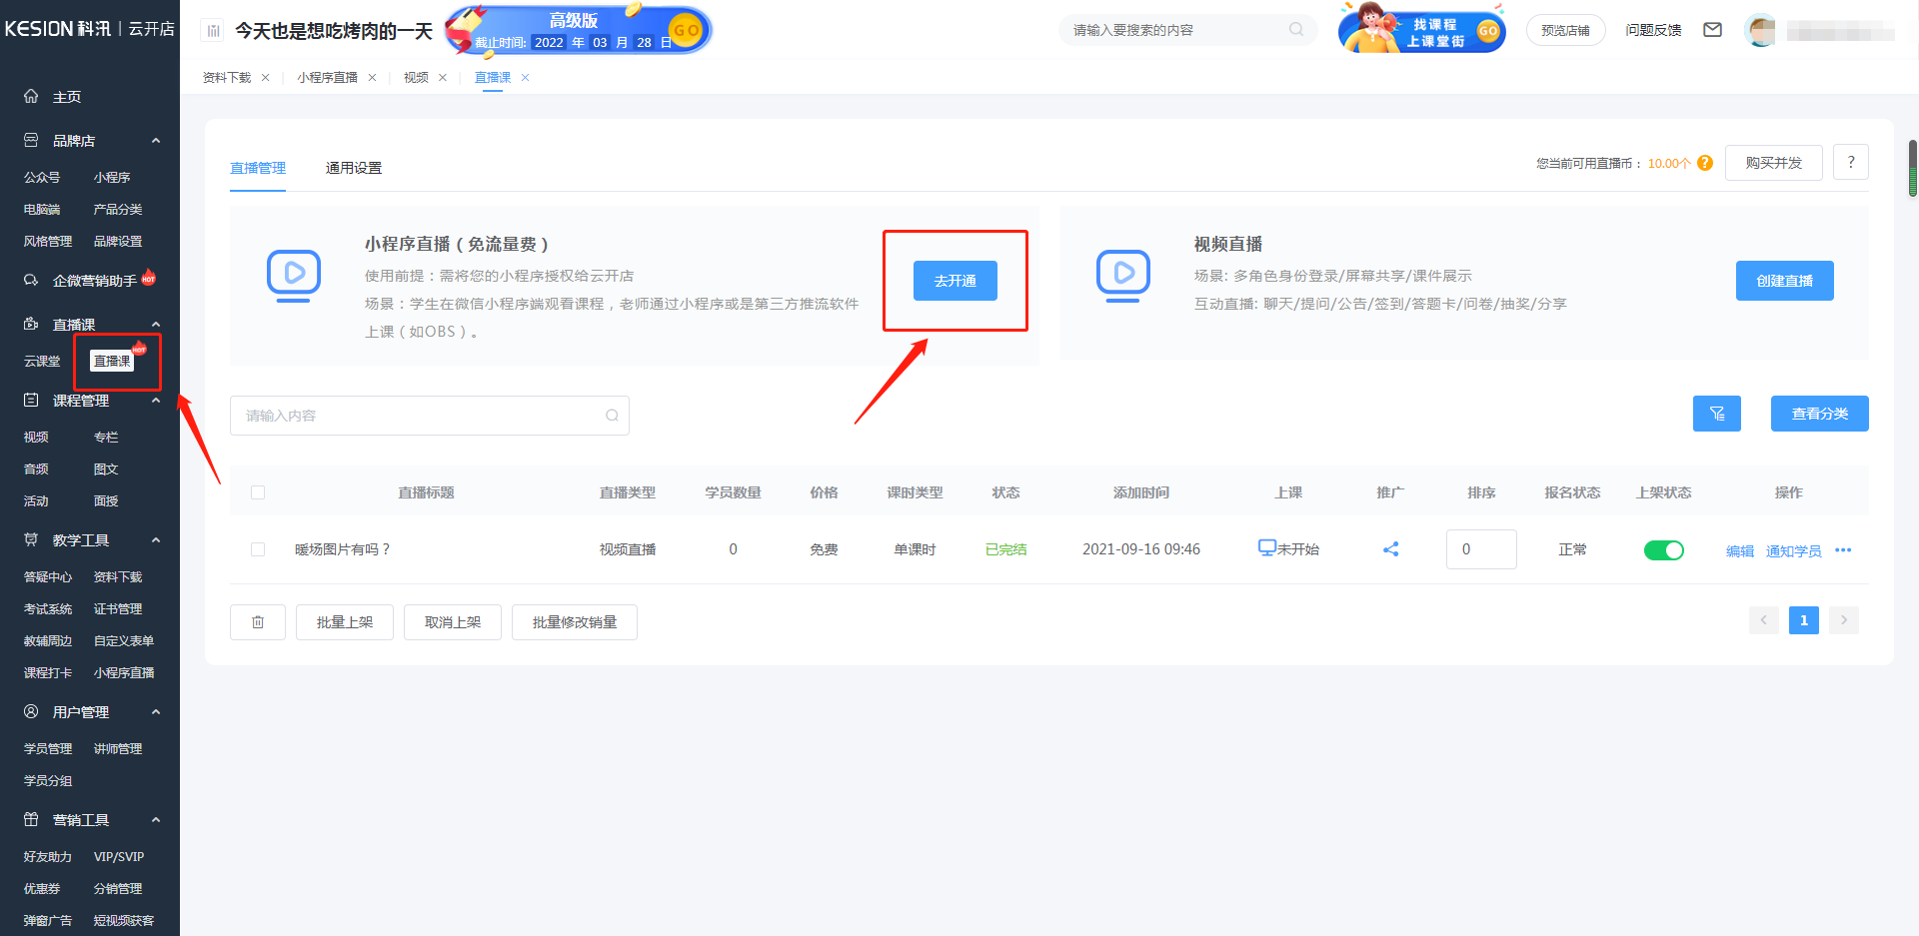Collapse the 用户管理 sidebar section
Screen dimensions: 1919x936
[x=156, y=712]
